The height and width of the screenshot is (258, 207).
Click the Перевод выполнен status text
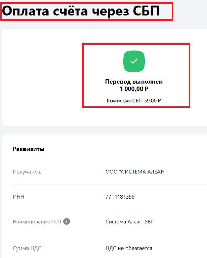tap(134, 82)
